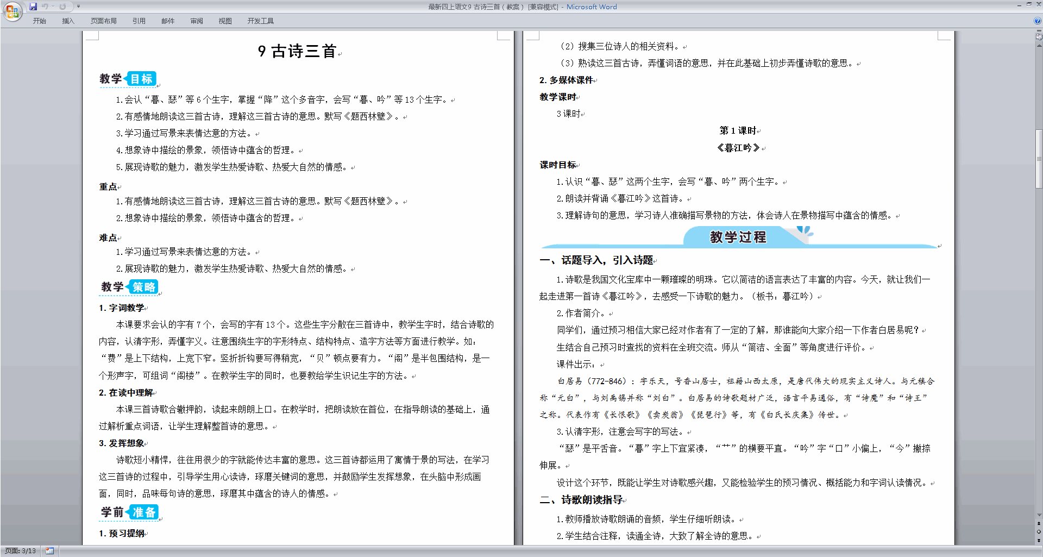1043x557 pixels.
Task: Toggle the ruler button above vertical scrollbar
Action: [x=1039, y=37]
